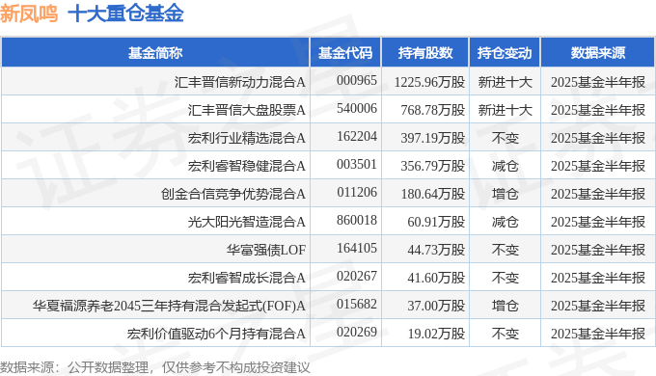656x376 pixels.
Task: Click the 数据来源 column header
Action: (598, 53)
